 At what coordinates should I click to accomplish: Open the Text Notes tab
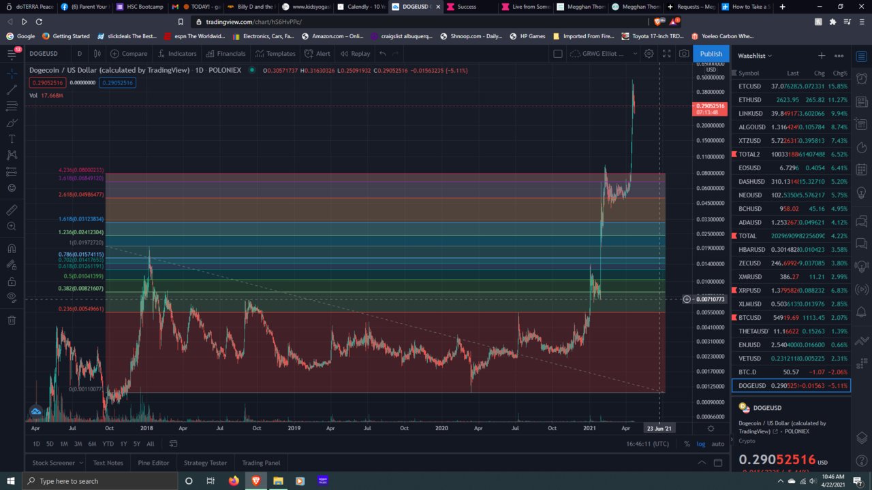coord(108,463)
